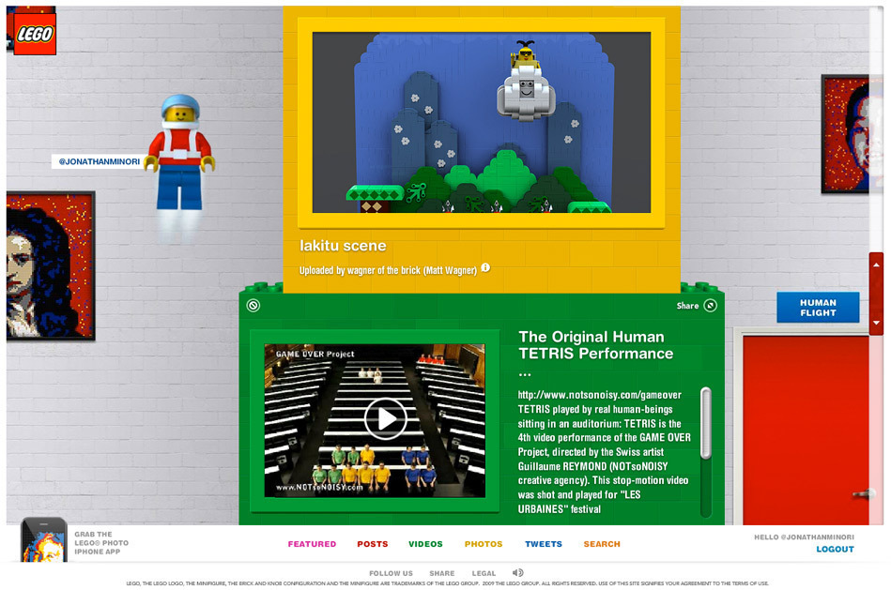Click the notsonoisy.com/gameover URL
This screenshot has height=590, width=891.
[600, 395]
